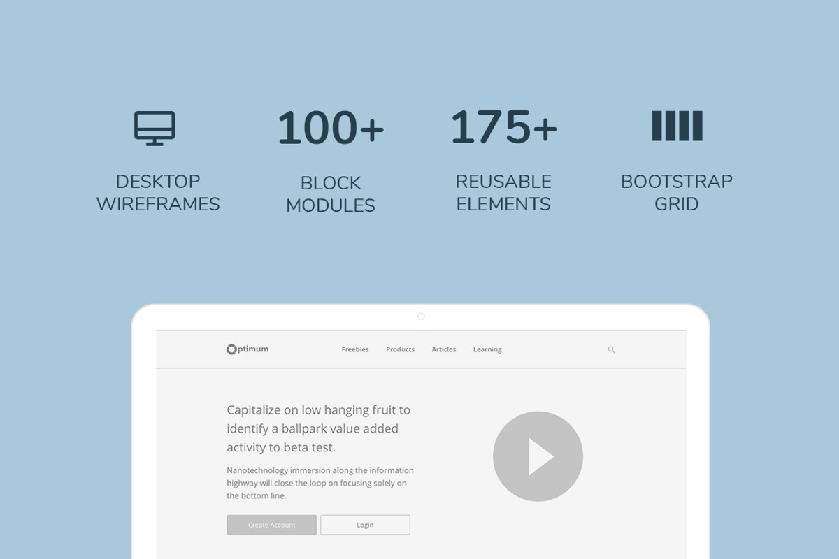Click the 'BLOCK MODULES' label
839x559 pixels.
pos(331,194)
